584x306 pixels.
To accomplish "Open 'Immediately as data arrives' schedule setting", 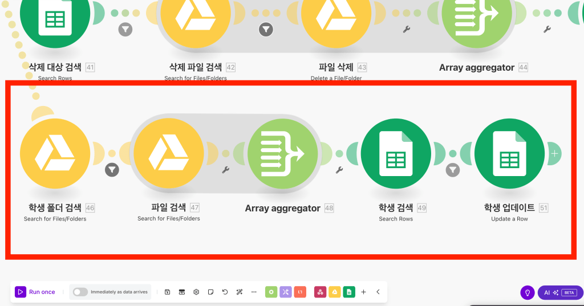I will (119, 292).
